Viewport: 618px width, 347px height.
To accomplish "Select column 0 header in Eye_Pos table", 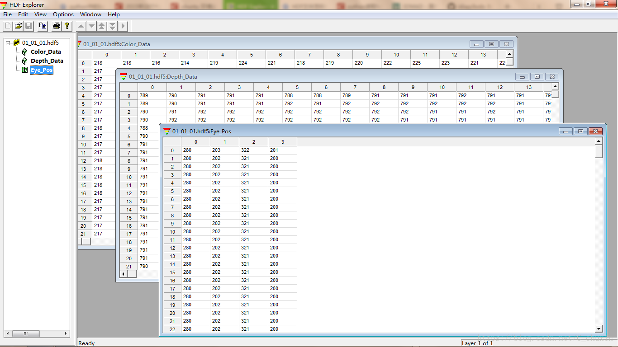I will click(196, 142).
